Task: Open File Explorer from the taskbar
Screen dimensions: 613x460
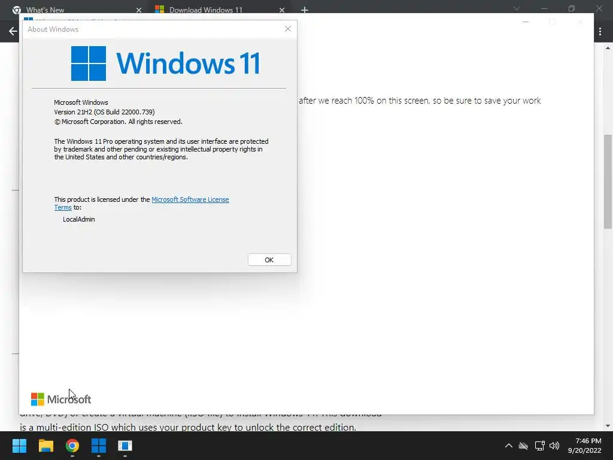Action: tap(45, 446)
